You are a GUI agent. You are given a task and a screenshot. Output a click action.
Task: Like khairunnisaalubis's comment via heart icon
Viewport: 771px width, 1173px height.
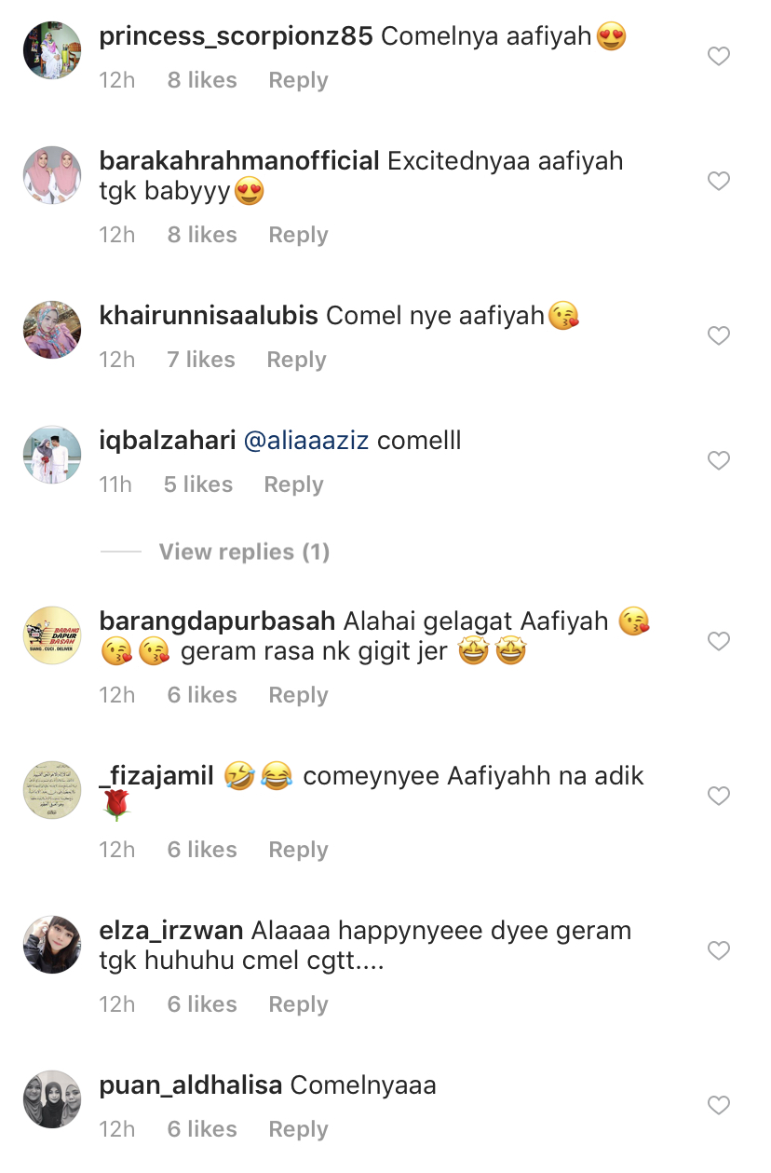pos(718,335)
